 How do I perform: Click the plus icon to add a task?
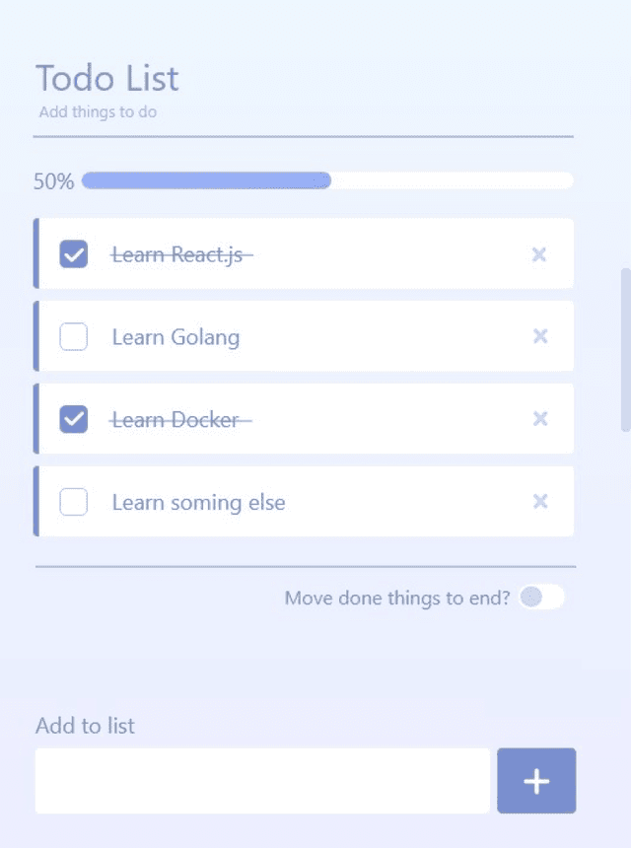536,780
